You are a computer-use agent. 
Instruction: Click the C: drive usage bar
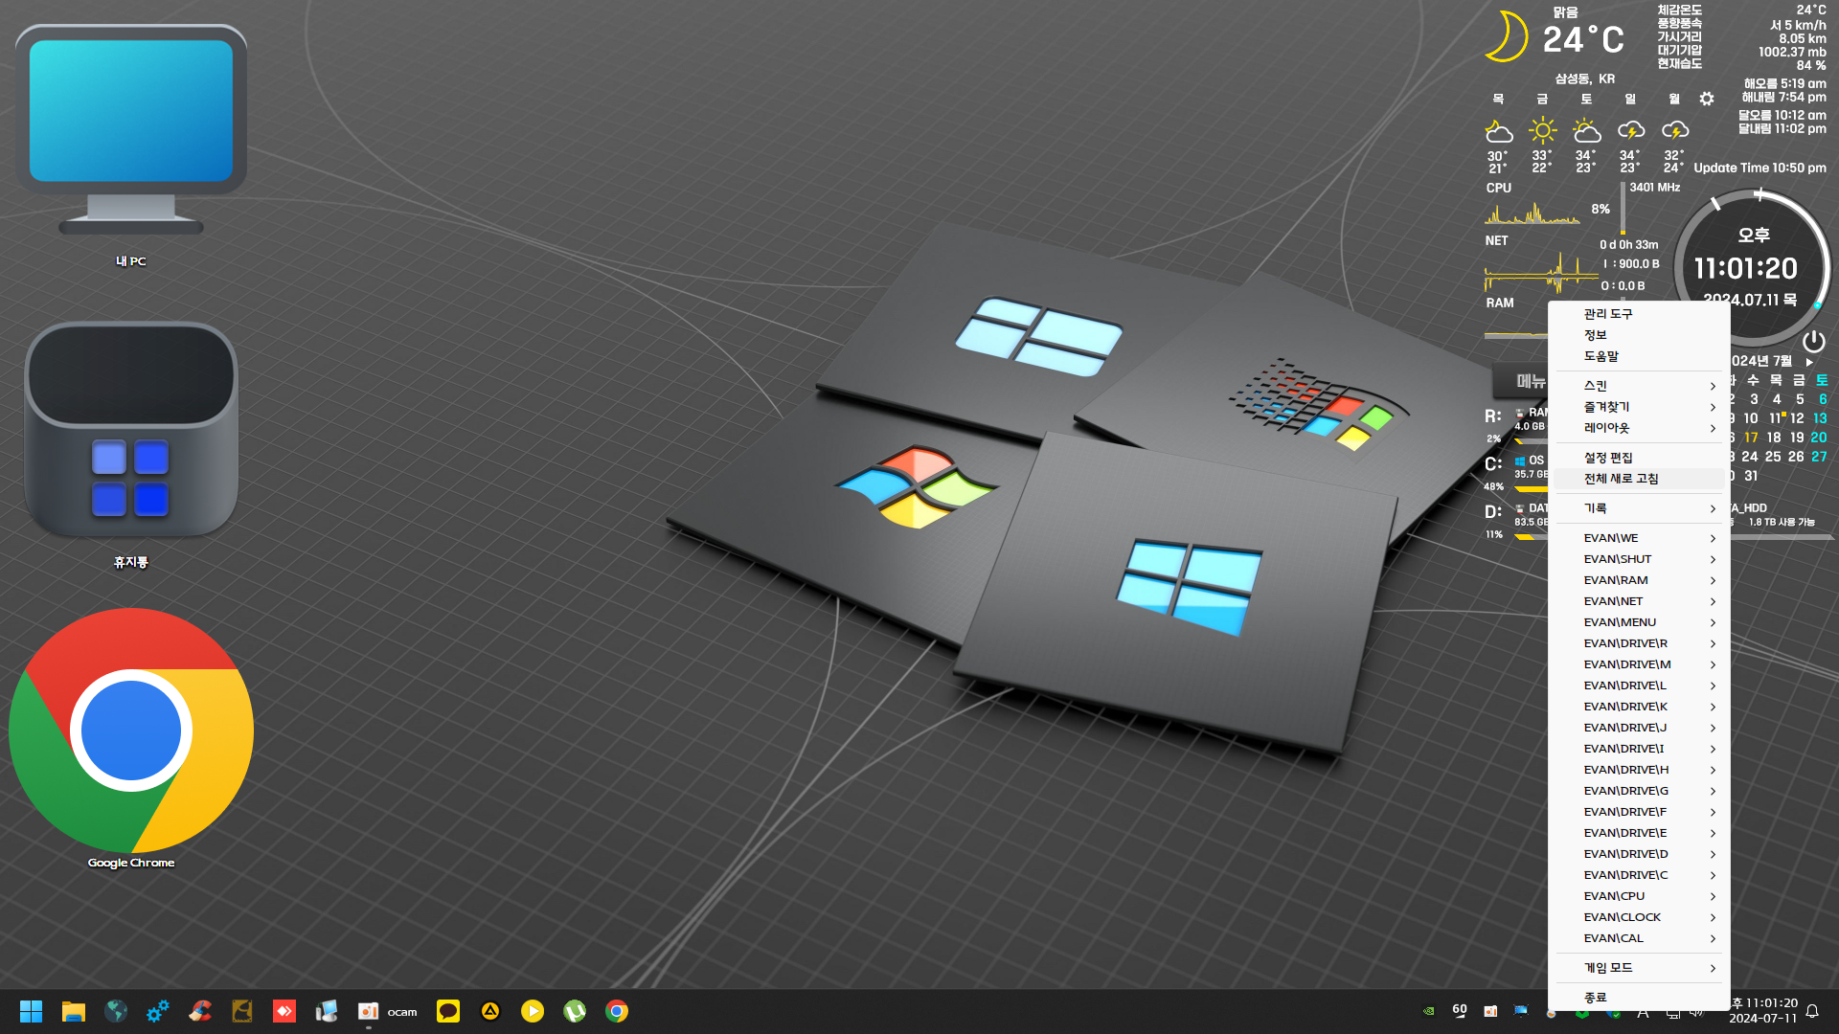(1531, 488)
